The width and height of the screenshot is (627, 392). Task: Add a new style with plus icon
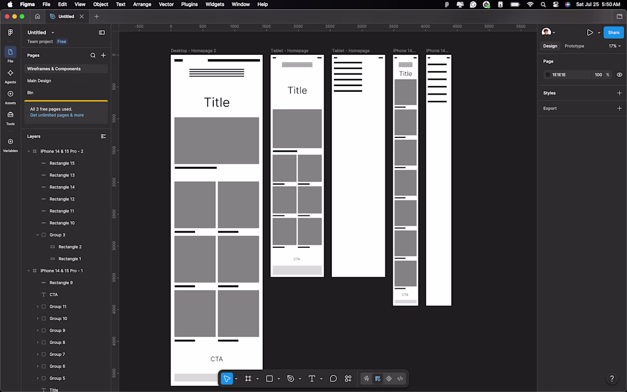coord(620,93)
